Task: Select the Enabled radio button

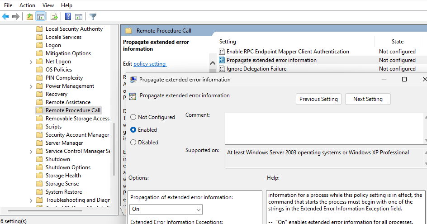Action: coord(133,130)
